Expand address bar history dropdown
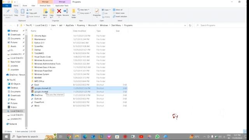This screenshot has height=140, width=249. click(x=185, y=25)
